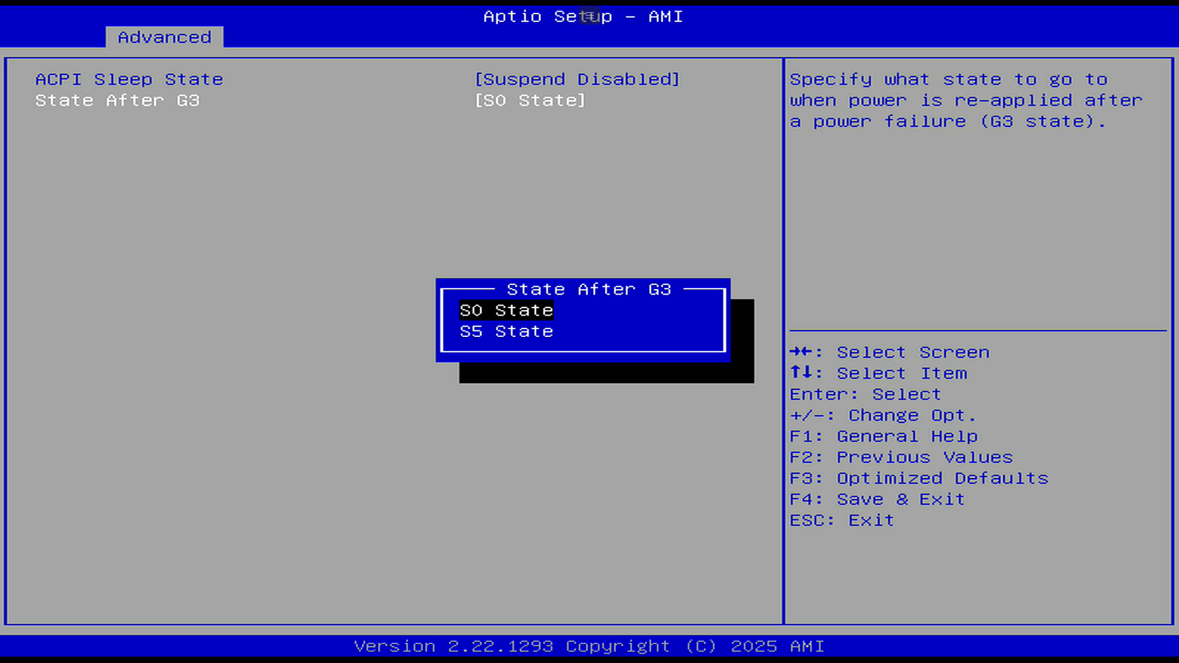1179x663 pixels.
Task: Click F2: Previous Values
Action: coord(901,457)
